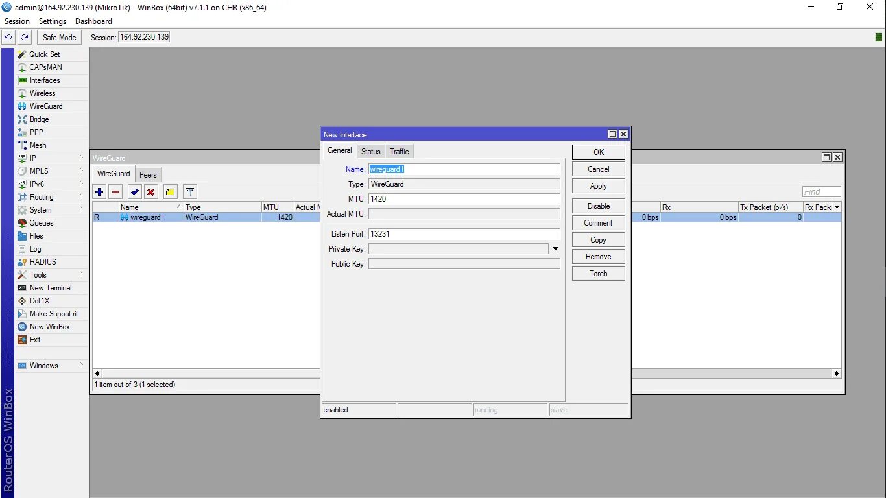Click the Listen Port field
The width and height of the screenshot is (886, 498).
464,234
